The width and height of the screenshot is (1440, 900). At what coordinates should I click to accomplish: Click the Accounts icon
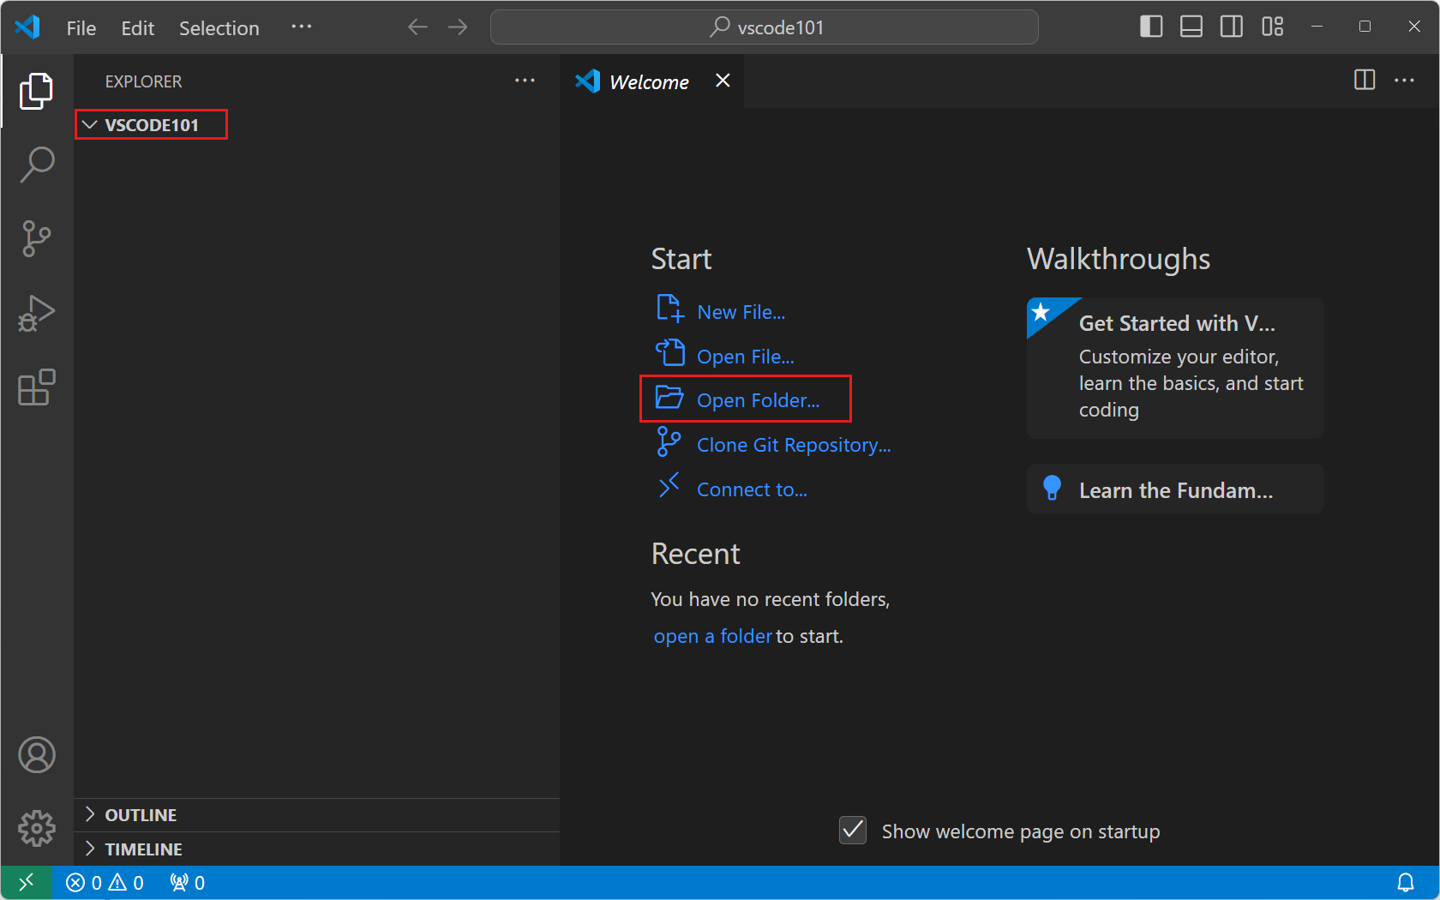(36, 755)
